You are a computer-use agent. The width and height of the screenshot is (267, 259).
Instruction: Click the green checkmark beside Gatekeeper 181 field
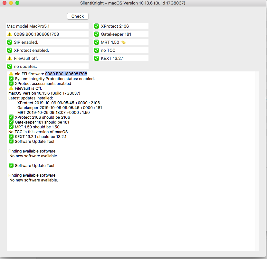(97, 34)
